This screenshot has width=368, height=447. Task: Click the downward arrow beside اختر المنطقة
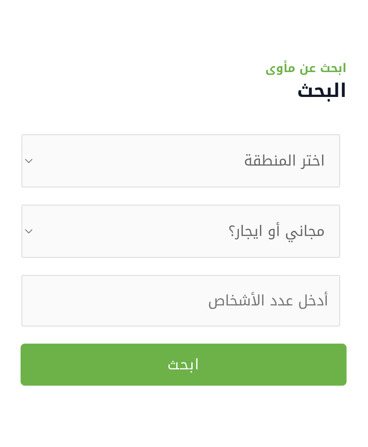29,161
